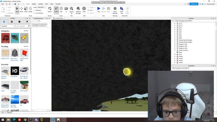Open the New York City Corner model link
Screen dimensions: 217x122
coord(14,59)
